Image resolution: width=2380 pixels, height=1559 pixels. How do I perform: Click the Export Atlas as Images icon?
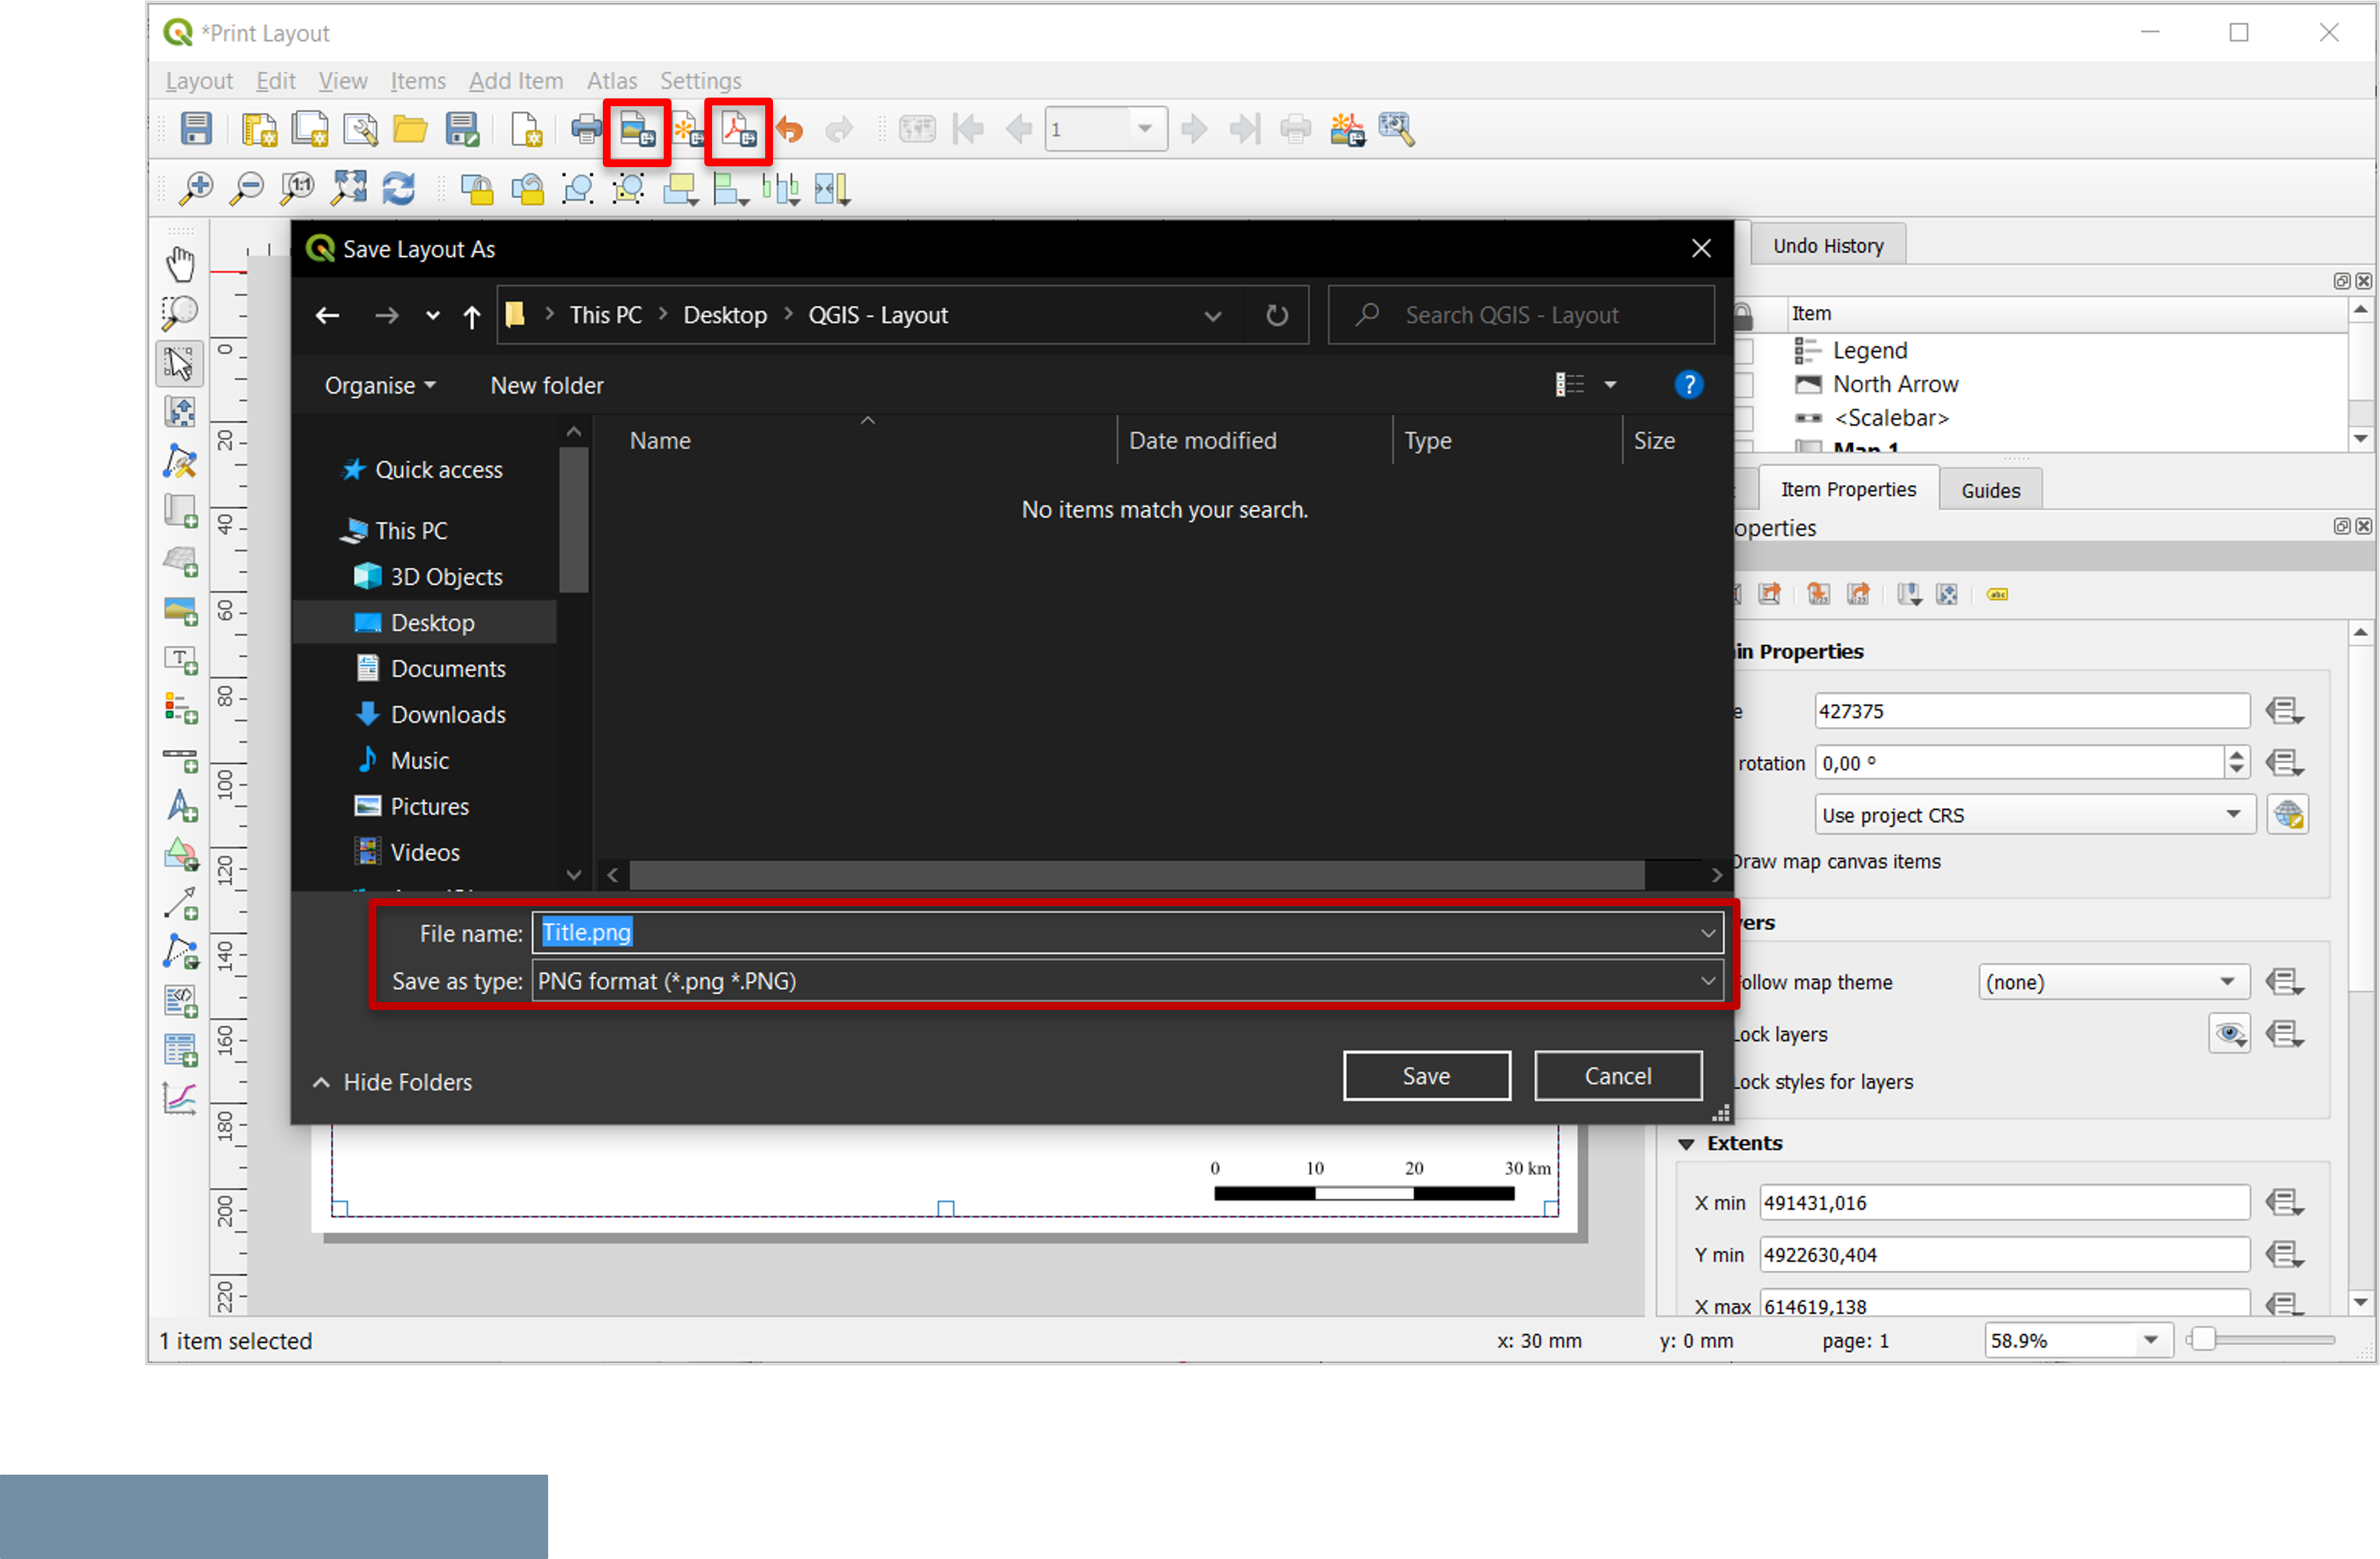1347,129
